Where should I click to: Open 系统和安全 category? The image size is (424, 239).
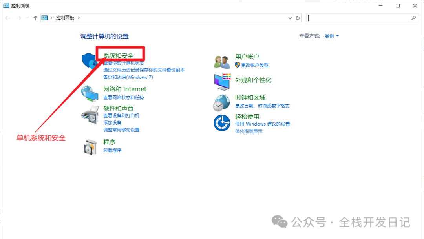pyautogui.click(x=119, y=56)
